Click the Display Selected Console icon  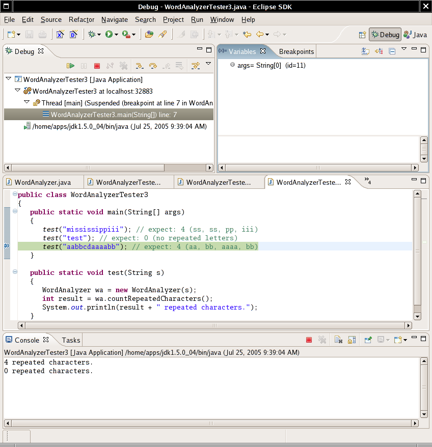coord(381,340)
